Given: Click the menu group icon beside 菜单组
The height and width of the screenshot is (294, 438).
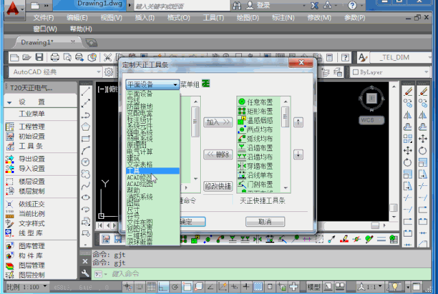Looking at the screenshot, I should (206, 83).
